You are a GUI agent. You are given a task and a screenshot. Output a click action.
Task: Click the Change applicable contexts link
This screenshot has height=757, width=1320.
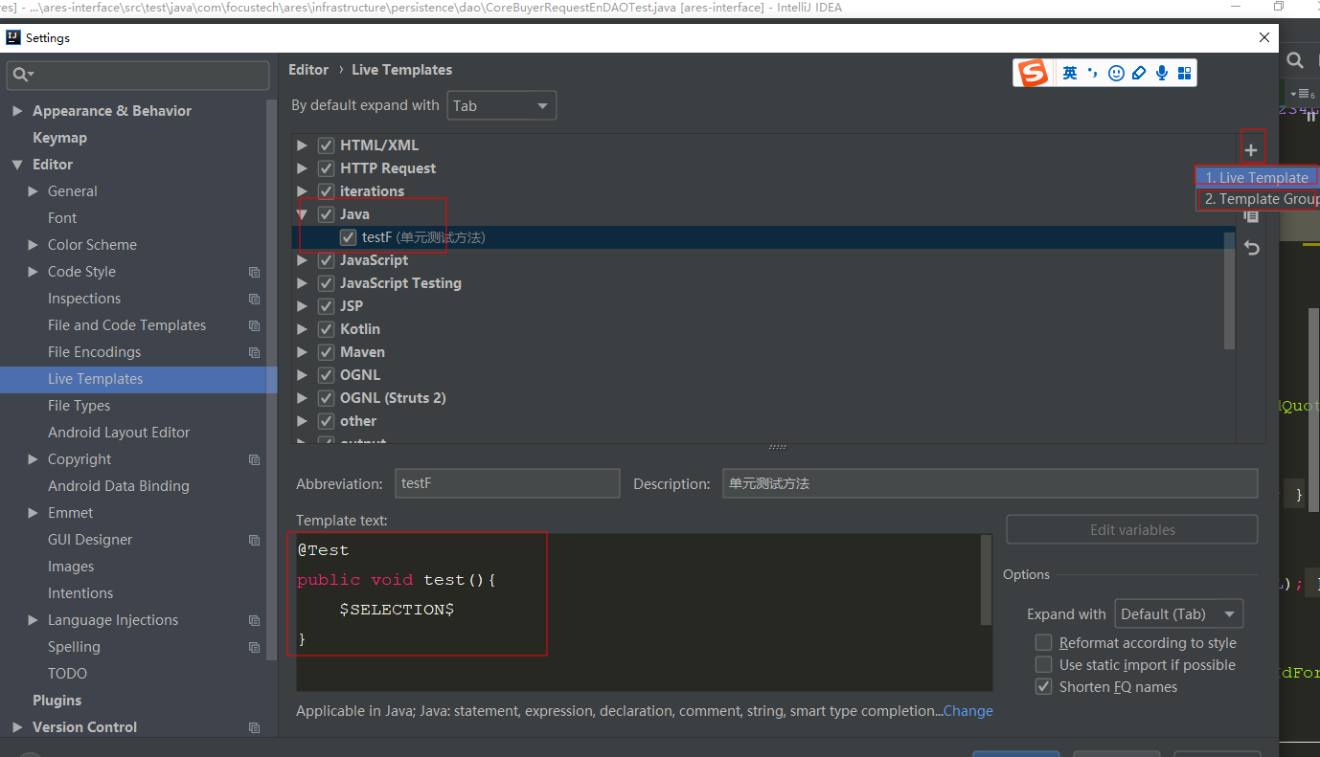coord(967,711)
